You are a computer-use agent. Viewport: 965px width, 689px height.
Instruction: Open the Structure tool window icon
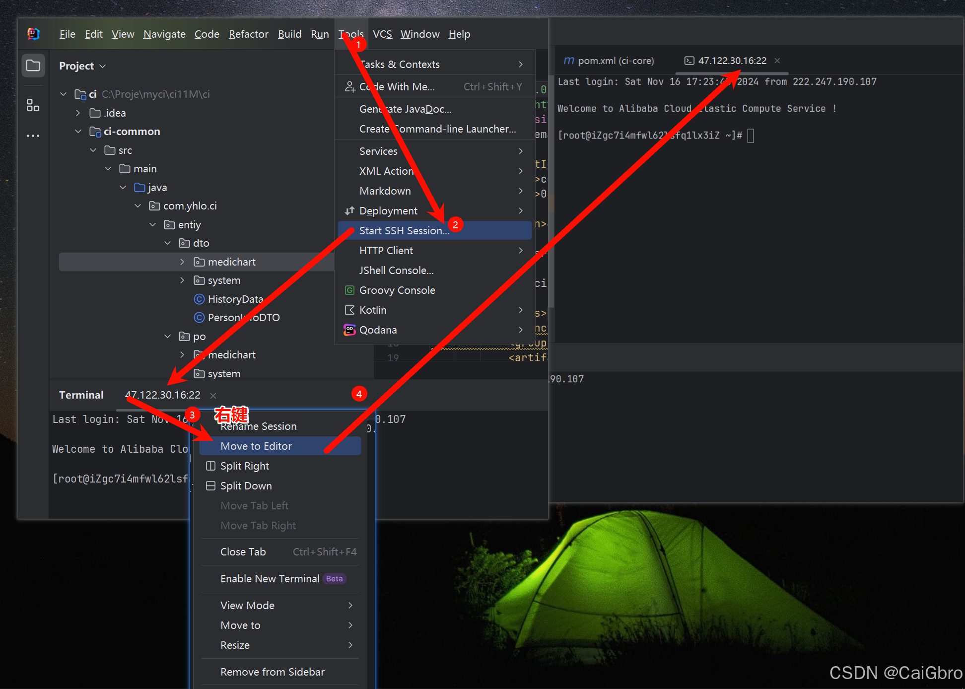(x=33, y=105)
